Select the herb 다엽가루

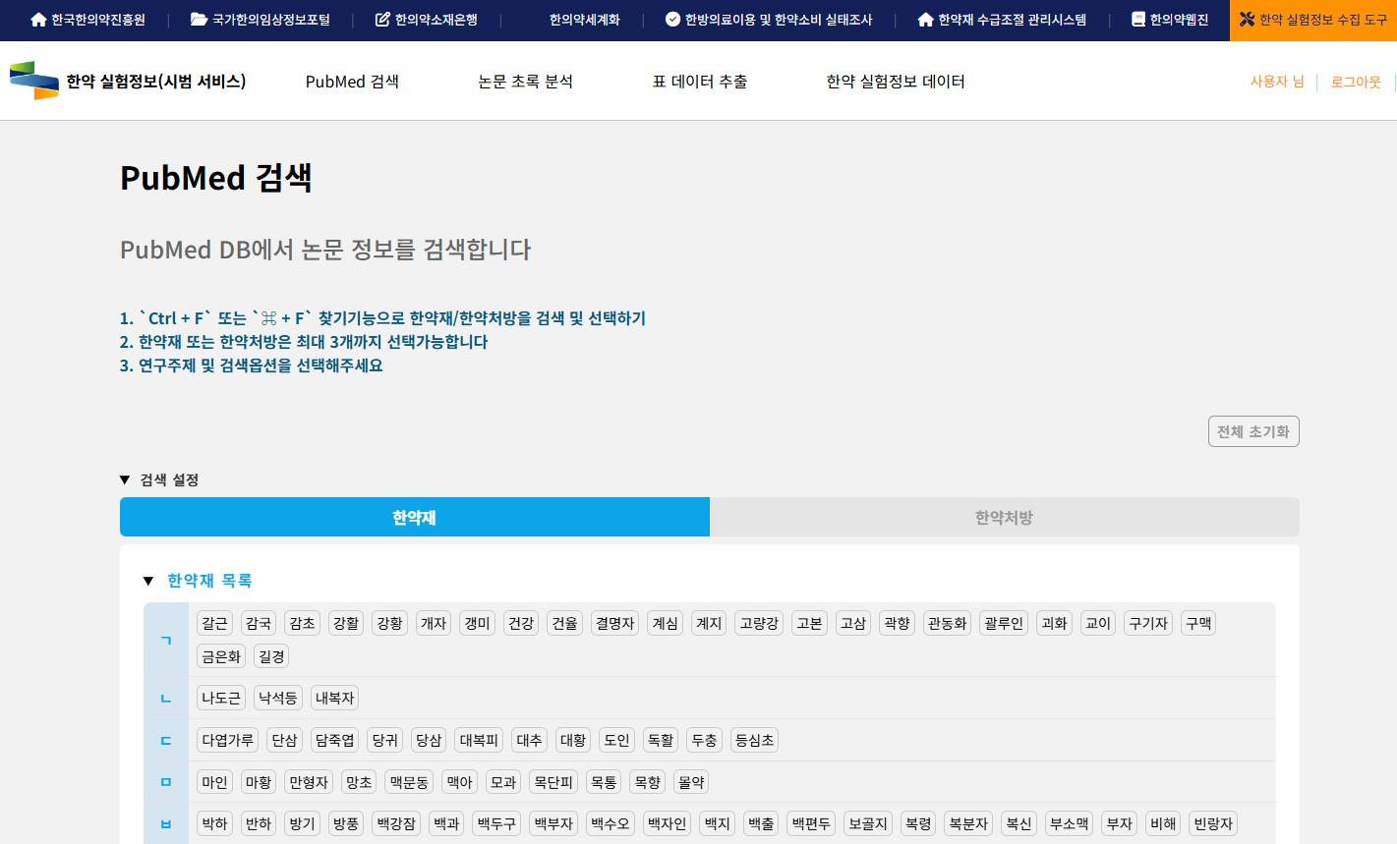point(227,740)
